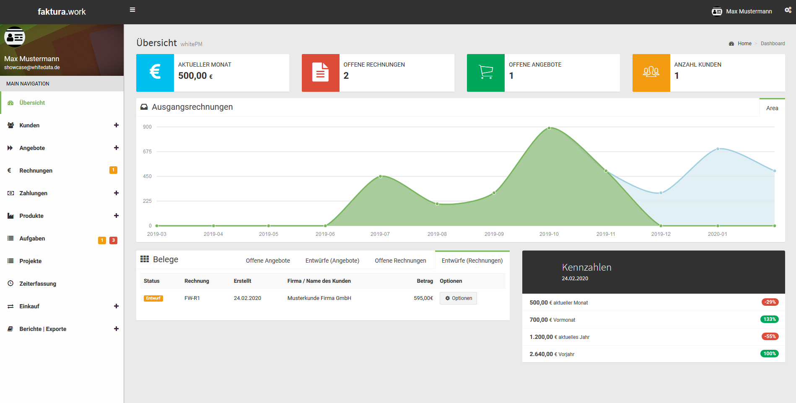Image resolution: width=796 pixels, height=403 pixels.
Task: Click the Dashboard breadcrumb
Action: [x=773, y=44]
